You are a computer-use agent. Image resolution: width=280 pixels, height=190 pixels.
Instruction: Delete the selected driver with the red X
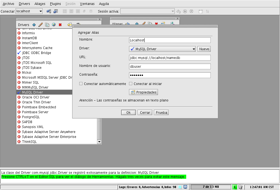[60, 25]
